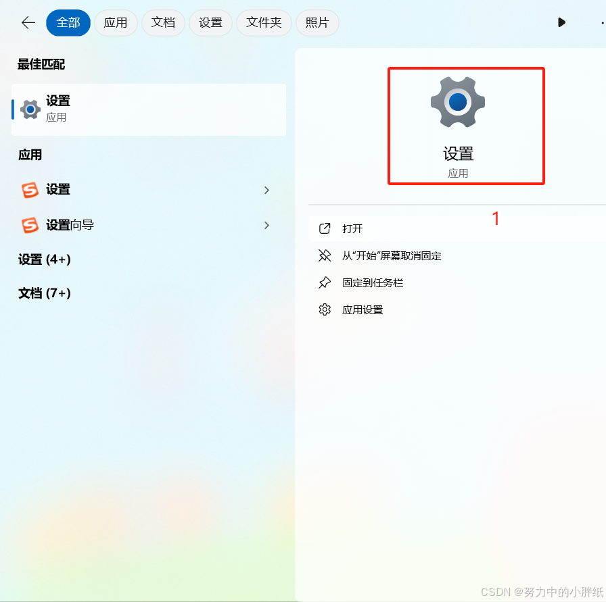Screen dimensions: 606x602
Task: Expand the 设置 (4+) results group
Action: click(45, 259)
